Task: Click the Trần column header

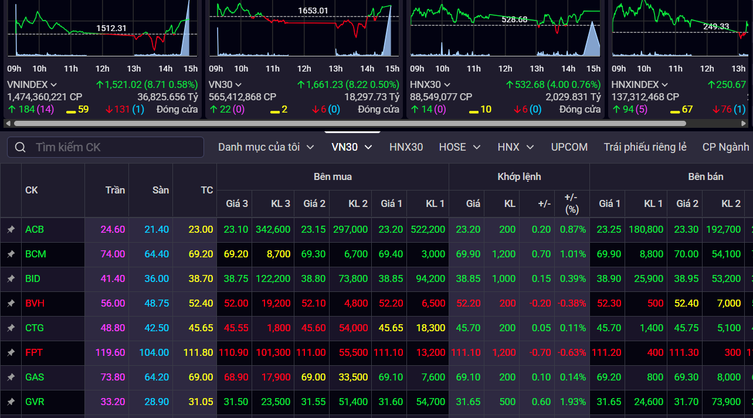Action: tap(115, 190)
